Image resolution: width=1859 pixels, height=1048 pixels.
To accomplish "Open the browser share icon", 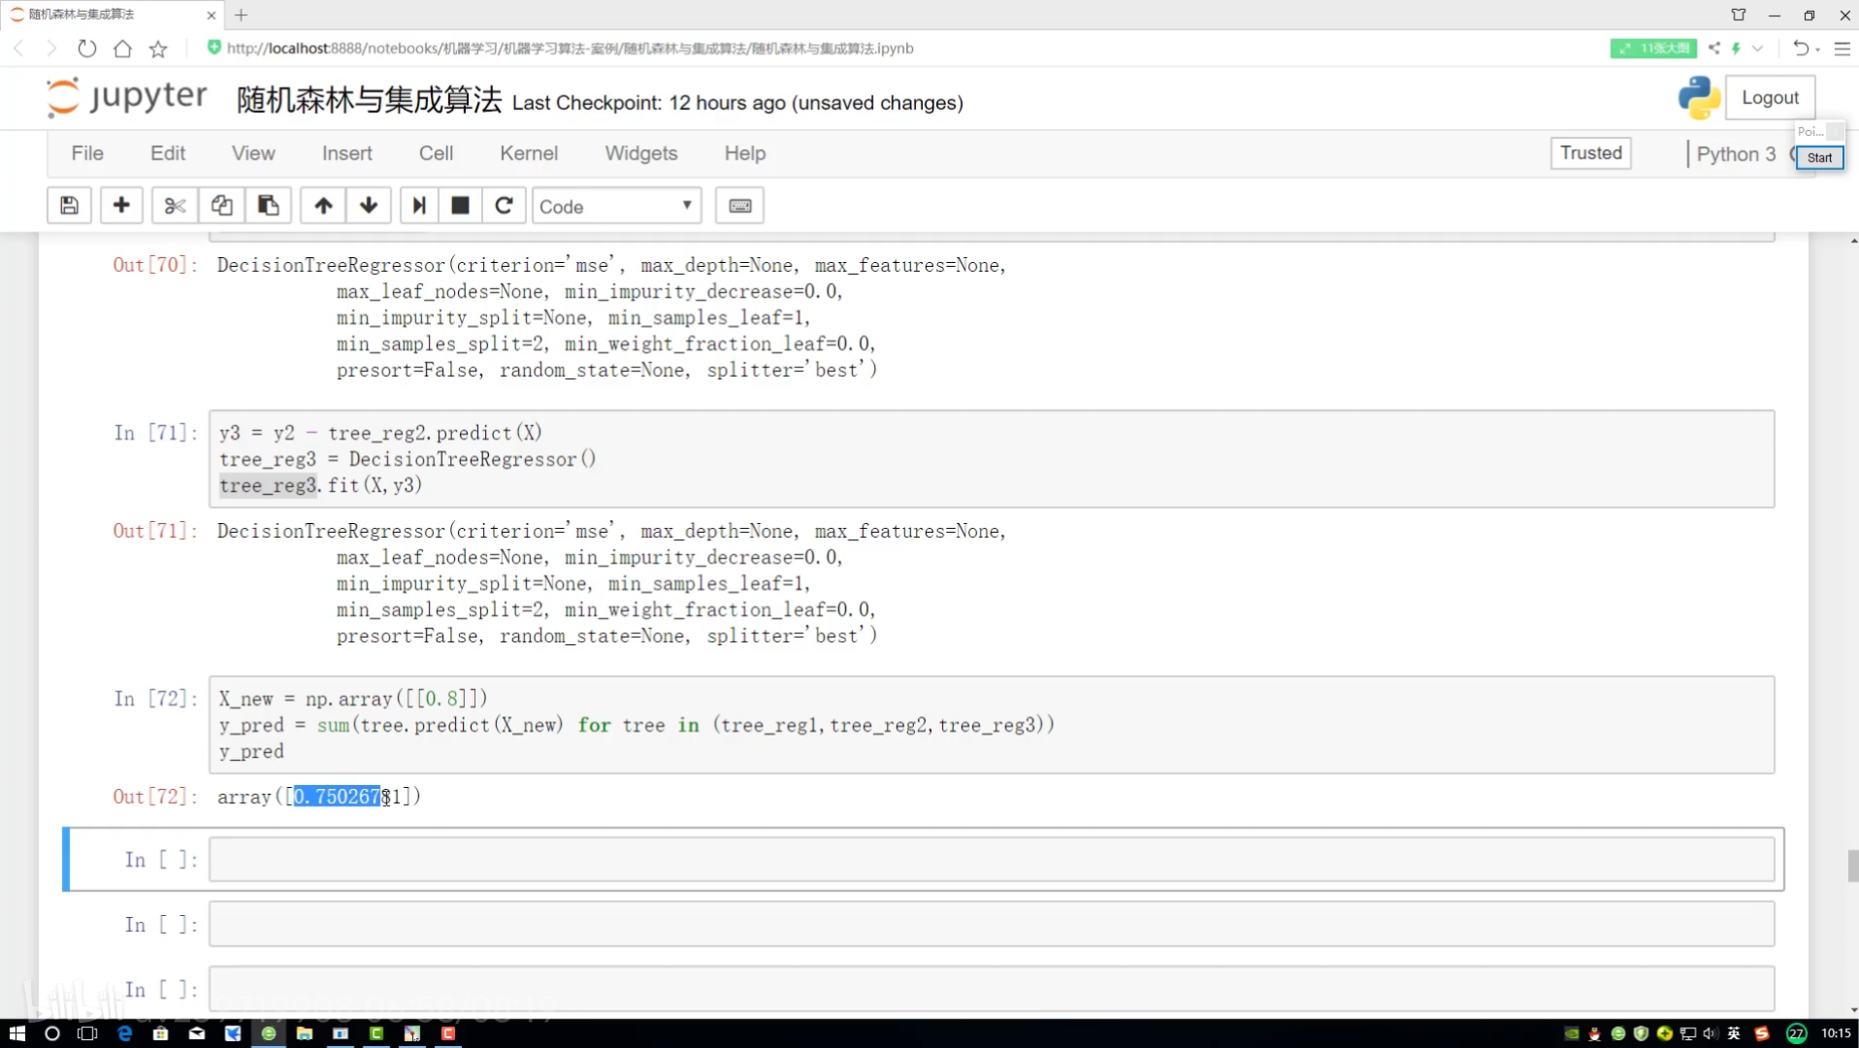I will point(1714,49).
